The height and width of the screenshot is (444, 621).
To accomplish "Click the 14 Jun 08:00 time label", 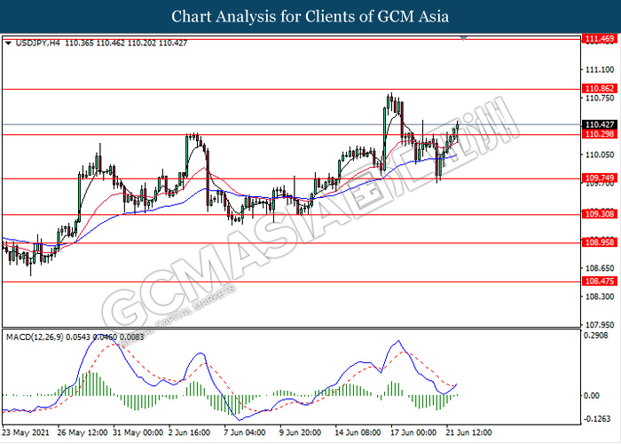I will 358,432.
